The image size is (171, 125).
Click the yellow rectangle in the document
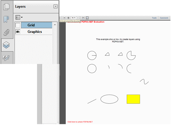(x=133, y=99)
